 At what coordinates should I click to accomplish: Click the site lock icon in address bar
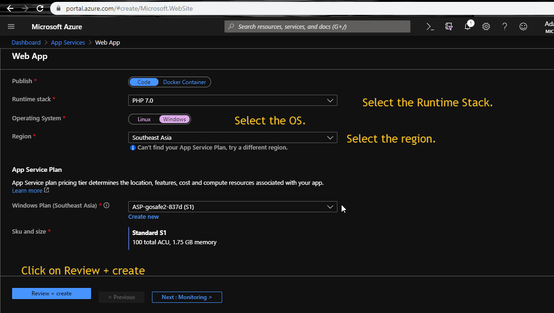click(59, 8)
